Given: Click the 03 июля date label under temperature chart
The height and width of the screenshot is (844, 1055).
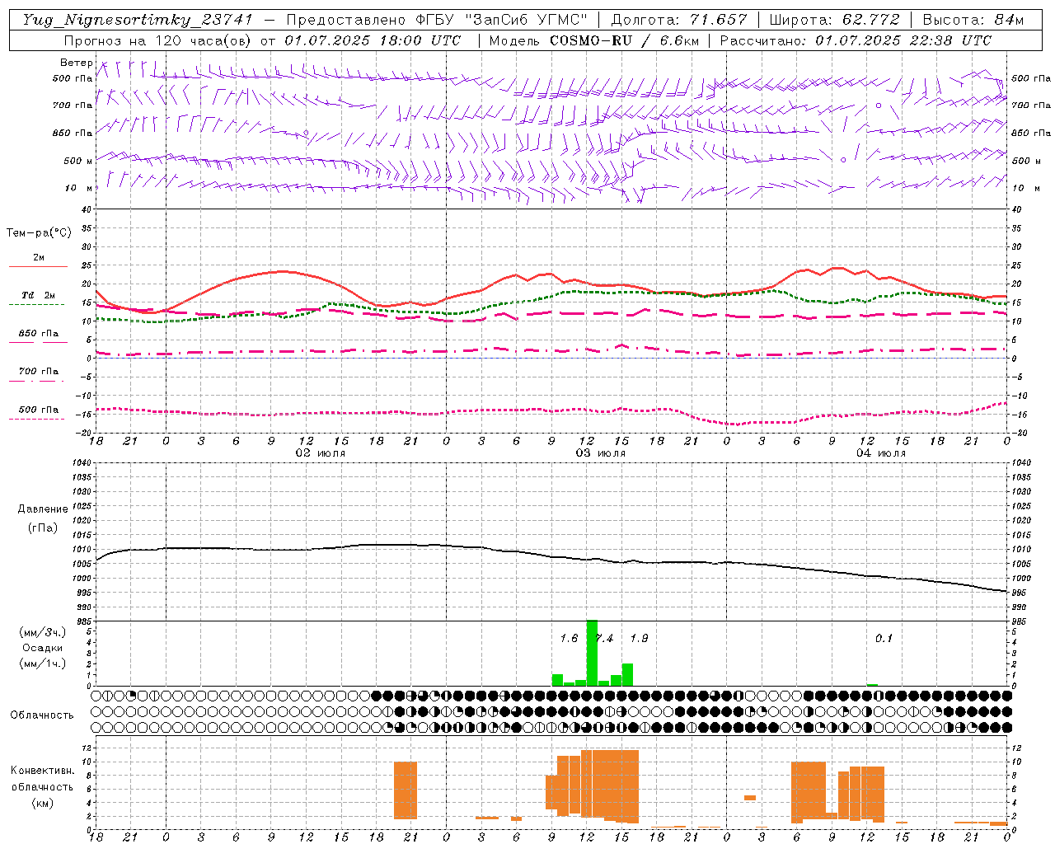Looking at the screenshot, I should point(601,453).
